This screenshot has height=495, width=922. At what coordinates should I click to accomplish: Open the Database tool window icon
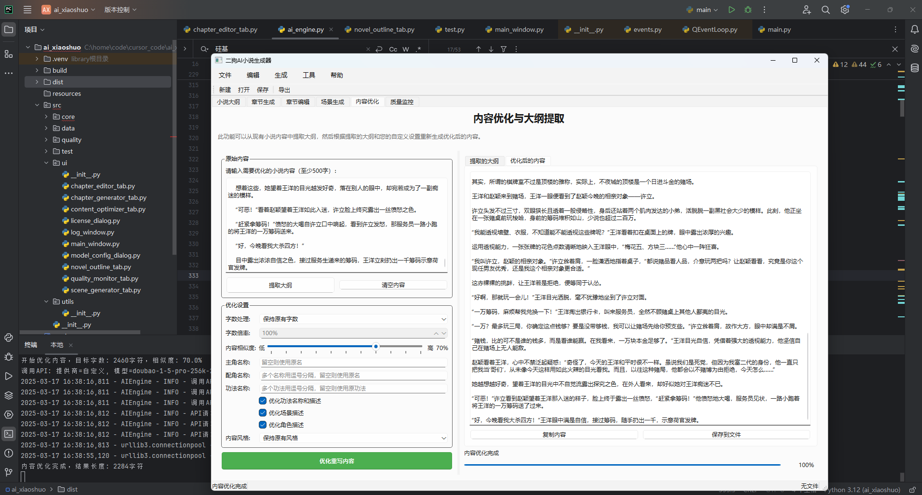point(914,68)
